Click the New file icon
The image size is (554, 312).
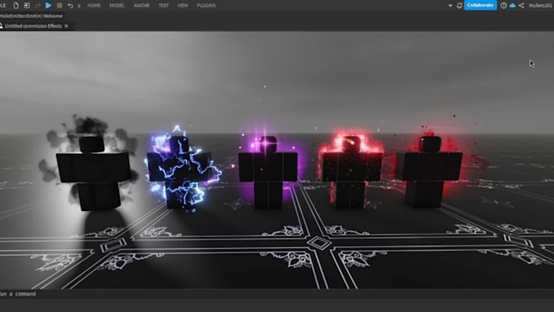coord(16,6)
